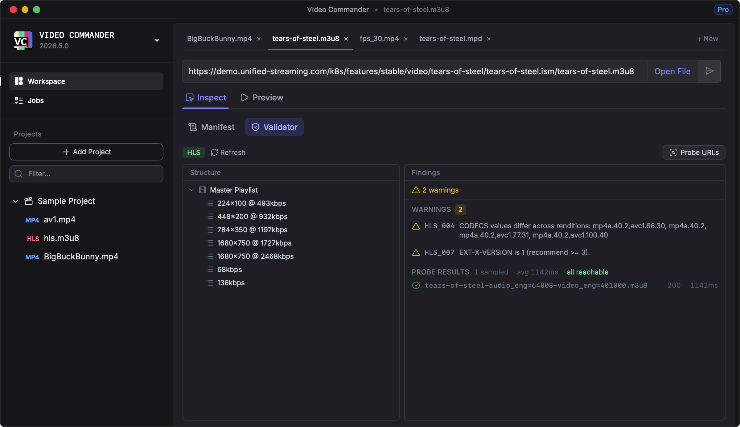Switch to the fps_30.mp4 tab
Viewport: 740px width, 427px height.
379,39
